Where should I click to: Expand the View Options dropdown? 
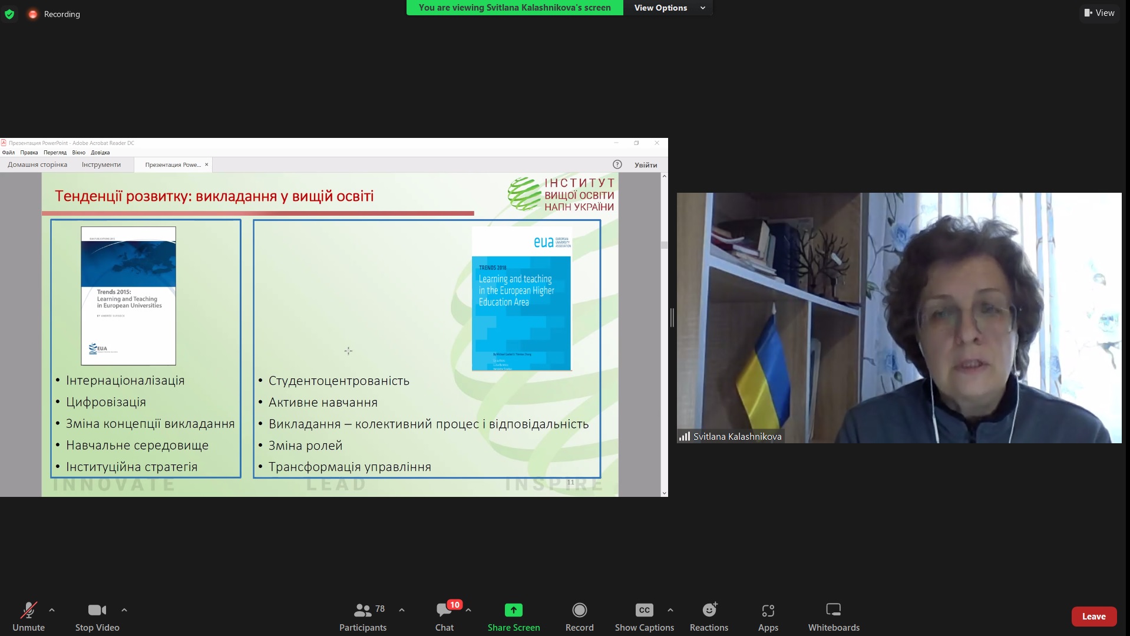coord(669,8)
